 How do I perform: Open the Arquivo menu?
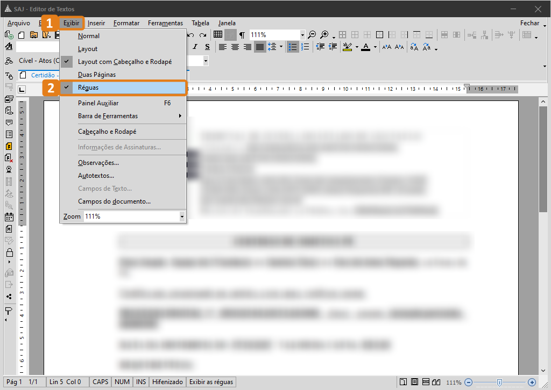point(19,23)
